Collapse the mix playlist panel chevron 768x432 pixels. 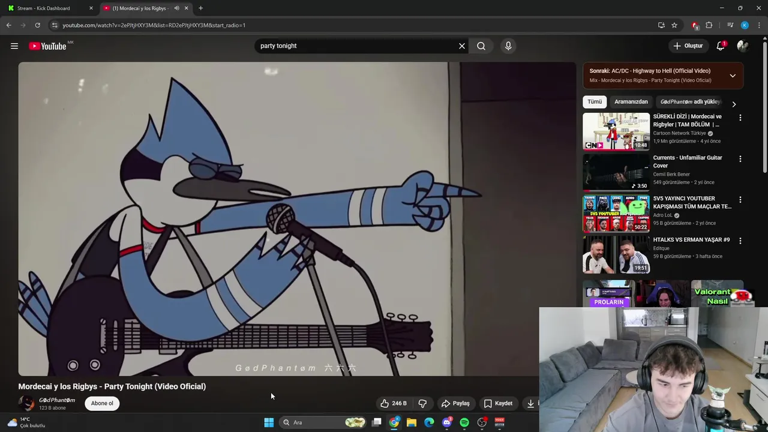(733, 76)
